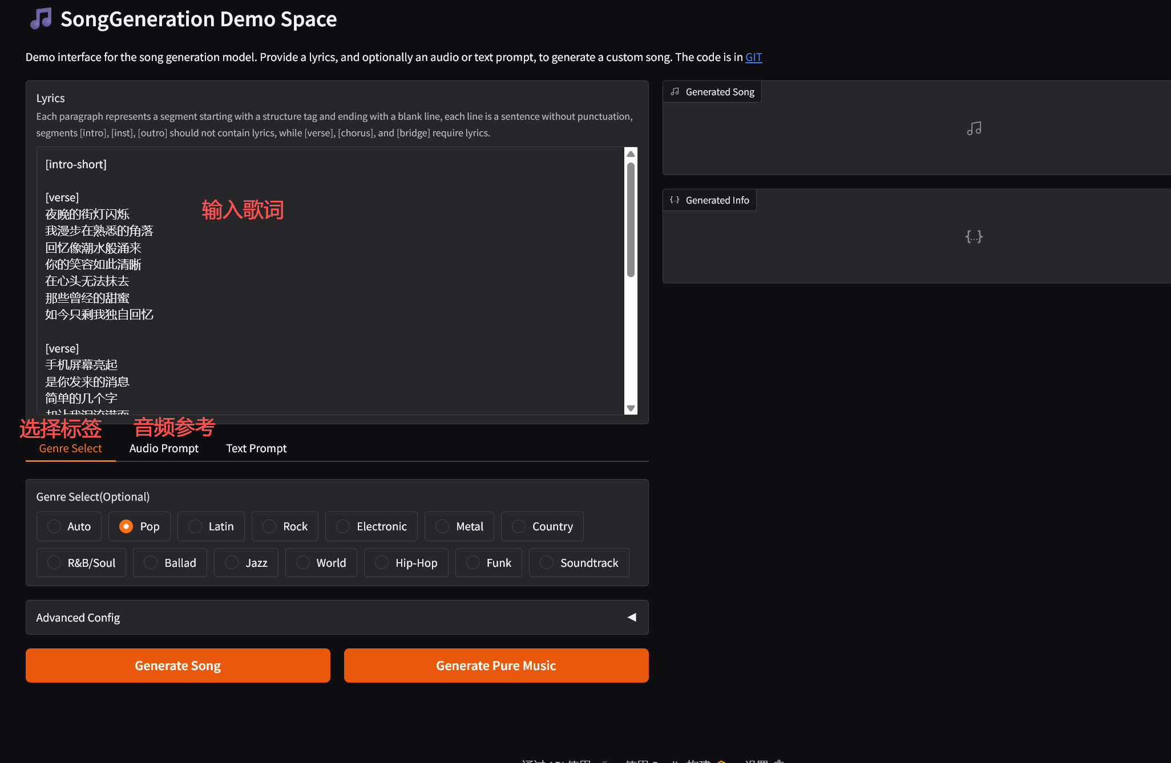
Task: Click the lyrics scrollbar up arrow
Action: tap(631, 154)
